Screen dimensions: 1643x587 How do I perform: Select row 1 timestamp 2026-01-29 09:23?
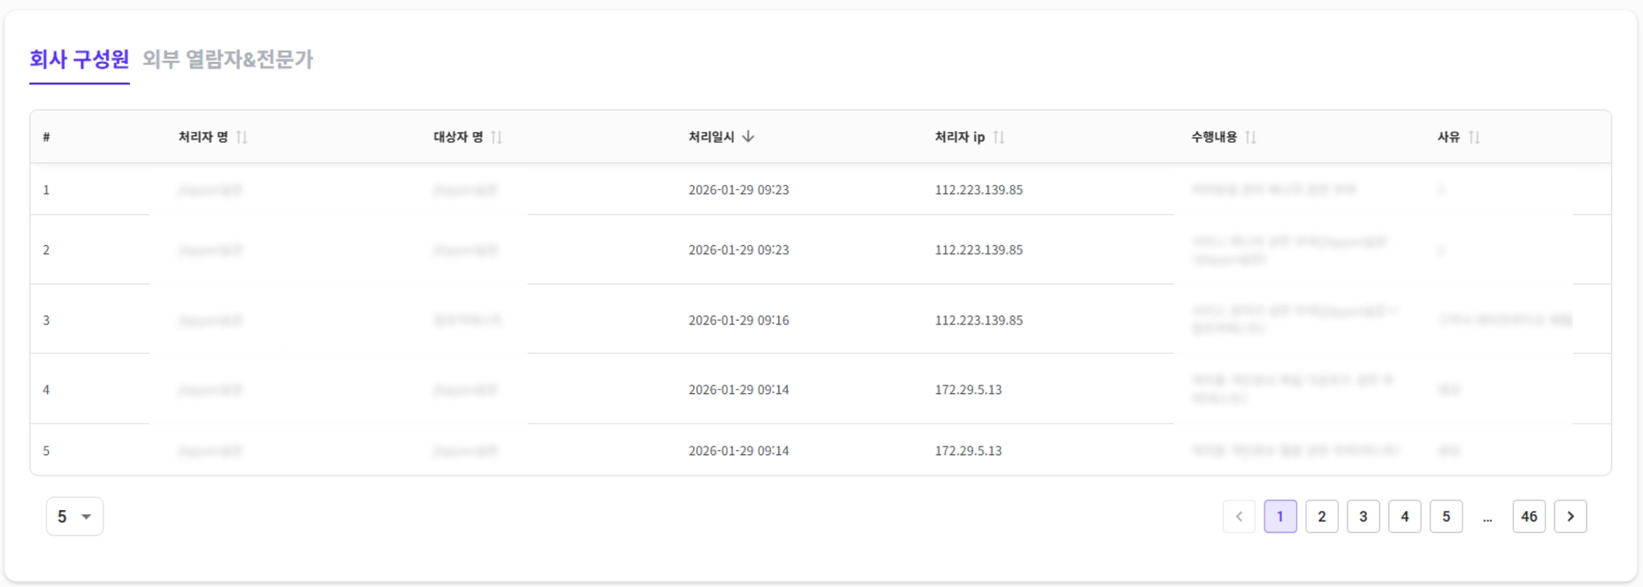738,190
